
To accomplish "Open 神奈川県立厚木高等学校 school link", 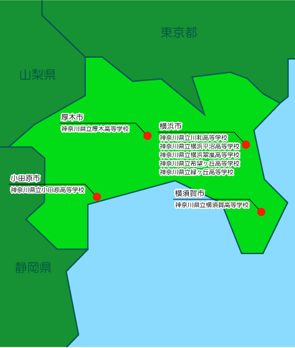I will tap(95, 129).
